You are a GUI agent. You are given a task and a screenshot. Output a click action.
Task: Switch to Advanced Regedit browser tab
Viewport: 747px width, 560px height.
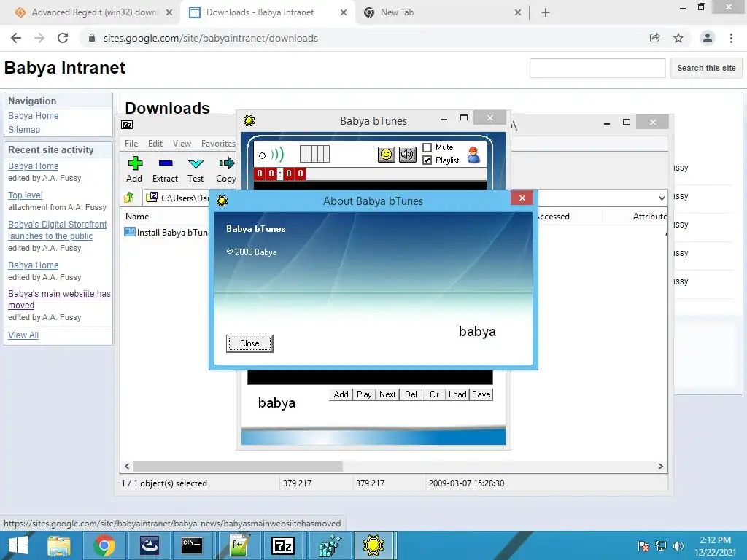tap(94, 12)
